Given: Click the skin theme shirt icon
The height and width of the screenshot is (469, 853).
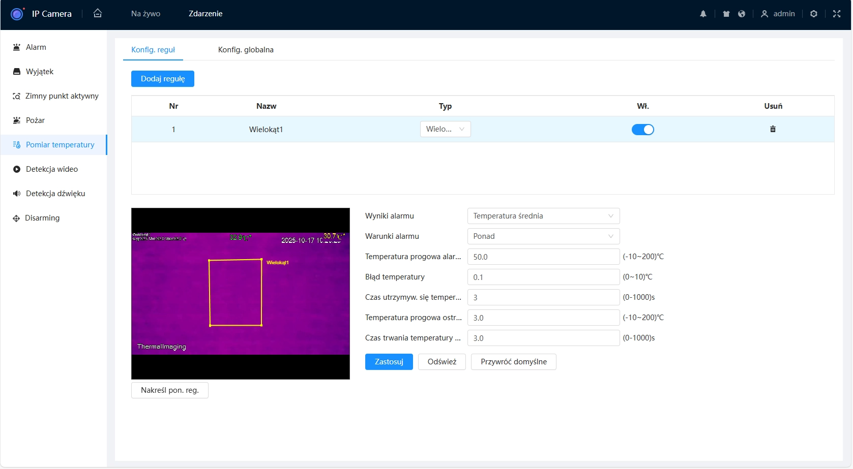Looking at the screenshot, I should click(x=726, y=14).
